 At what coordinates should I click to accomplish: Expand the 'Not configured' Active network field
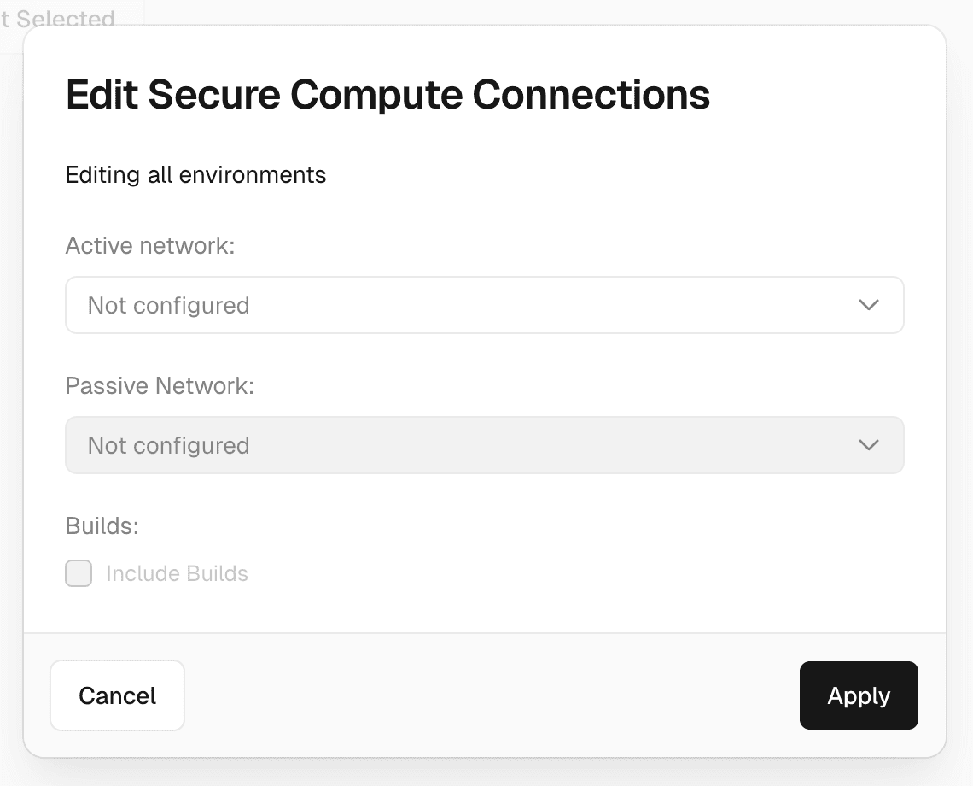pyautogui.click(x=484, y=305)
